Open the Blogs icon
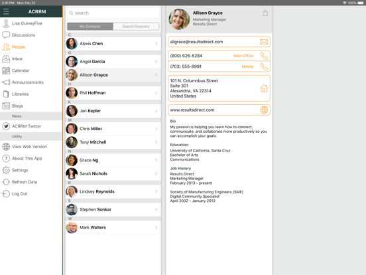The height and width of the screenshot is (275, 366). click(x=6, y=106)
